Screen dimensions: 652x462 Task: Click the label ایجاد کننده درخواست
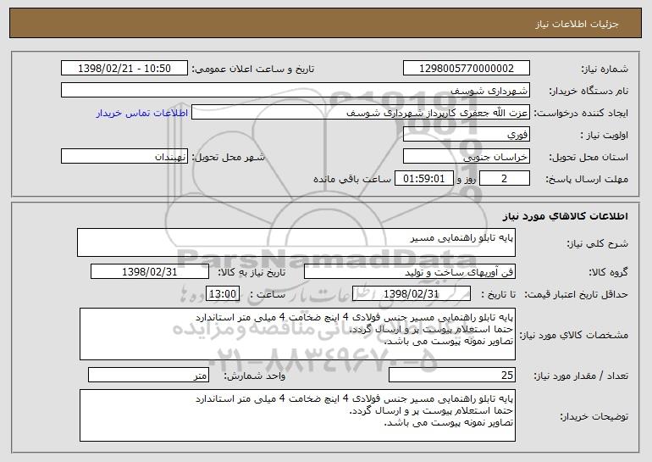581,113
